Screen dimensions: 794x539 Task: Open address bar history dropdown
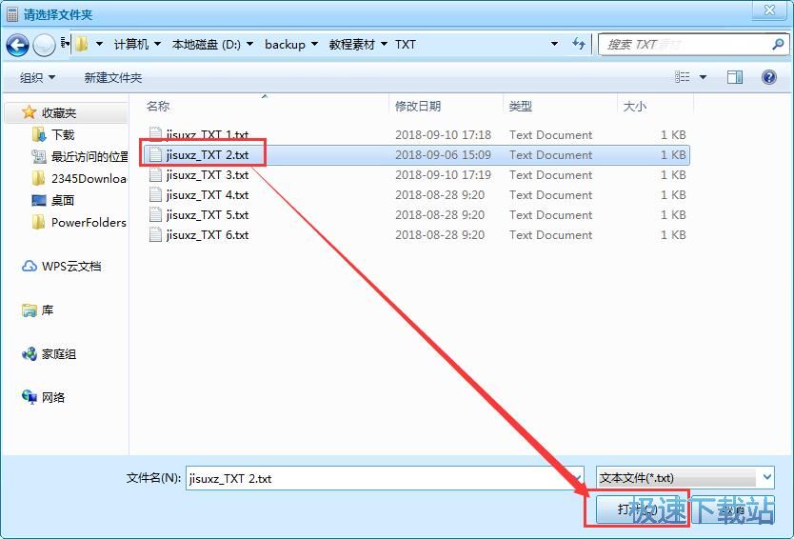[554, 44]
